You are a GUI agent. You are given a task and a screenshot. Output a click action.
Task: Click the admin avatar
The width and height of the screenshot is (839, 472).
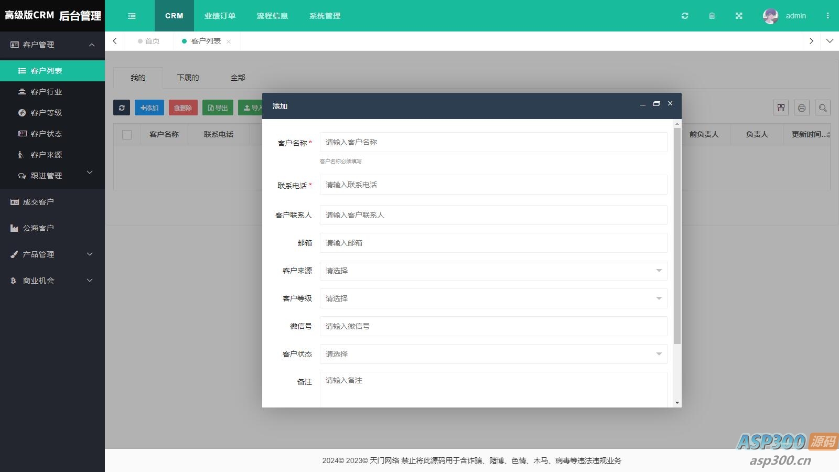pos(770,16)
